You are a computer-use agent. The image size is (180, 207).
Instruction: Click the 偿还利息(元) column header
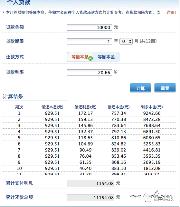(85, 107)
